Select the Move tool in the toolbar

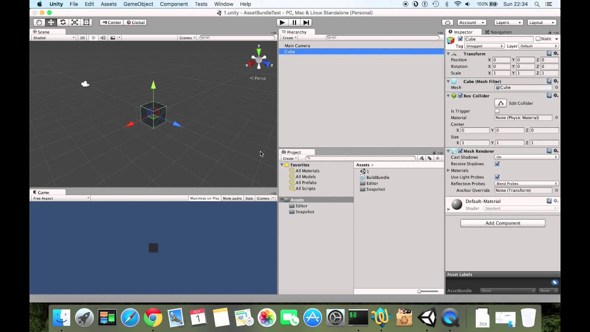(x=51, y=22)
